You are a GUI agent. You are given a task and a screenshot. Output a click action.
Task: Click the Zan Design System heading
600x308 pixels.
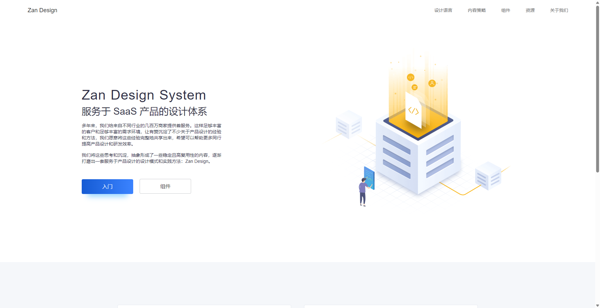pos(144,95)
